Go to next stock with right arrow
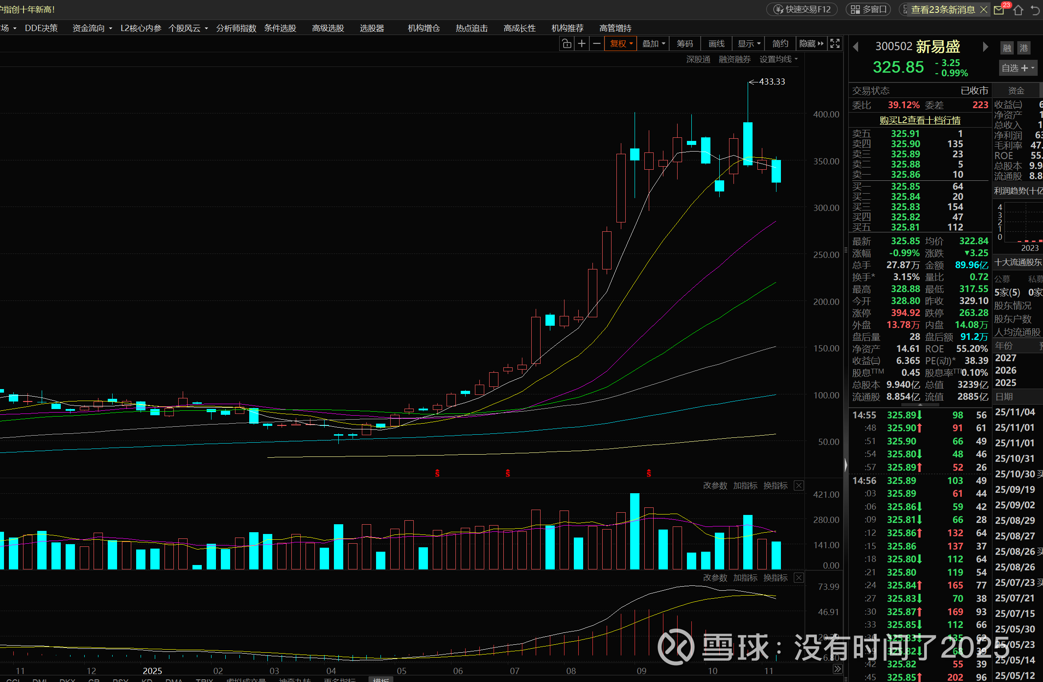The image size is (1043, 682). click(985, 47)
